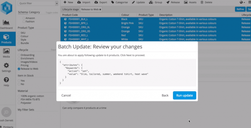Click the product icon for FSH00001_BLK_L

(65, 19)
